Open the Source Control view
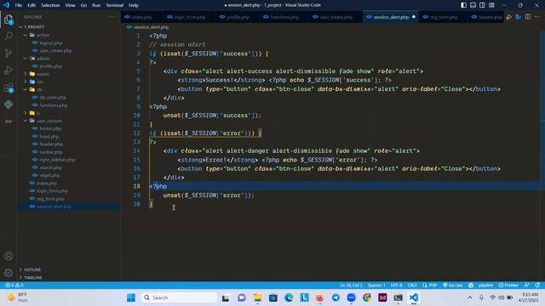The height and width of the screenshot is (306, 545). click(x=9, y=53)
